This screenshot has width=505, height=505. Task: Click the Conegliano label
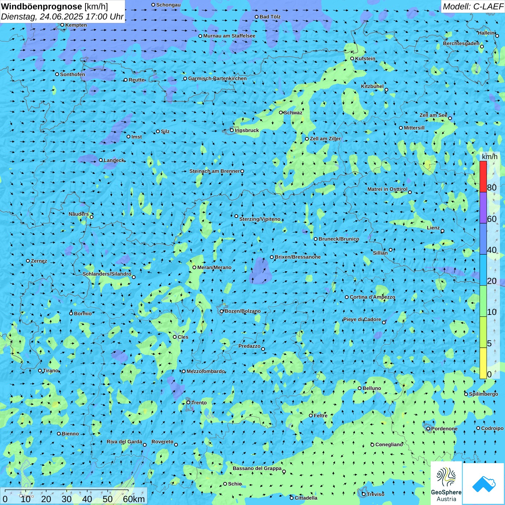(389, 444)
